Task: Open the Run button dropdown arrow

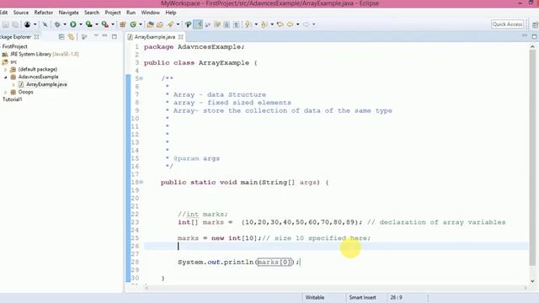Action: (81, 24)
